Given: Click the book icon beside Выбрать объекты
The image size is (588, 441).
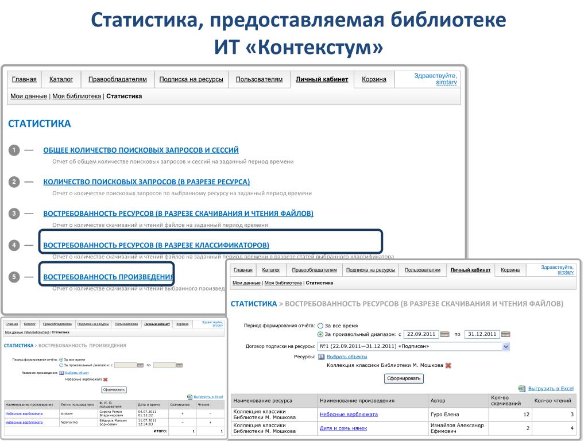Looking at the screenshot, I should click(x=322, y=357).
